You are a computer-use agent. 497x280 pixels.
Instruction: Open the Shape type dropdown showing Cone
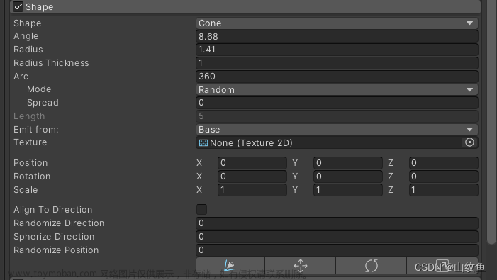point(337,23)
